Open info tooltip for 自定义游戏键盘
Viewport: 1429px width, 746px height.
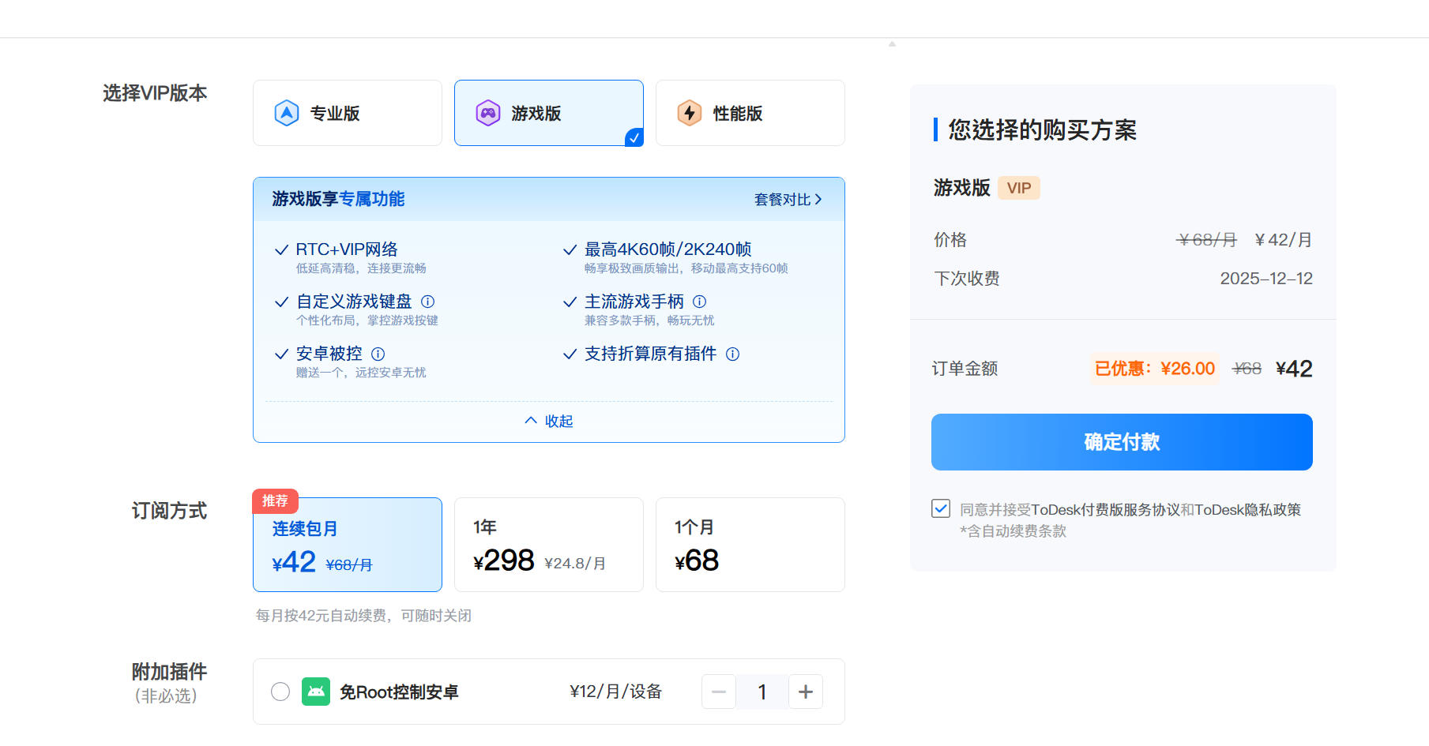tap(428, 302)
